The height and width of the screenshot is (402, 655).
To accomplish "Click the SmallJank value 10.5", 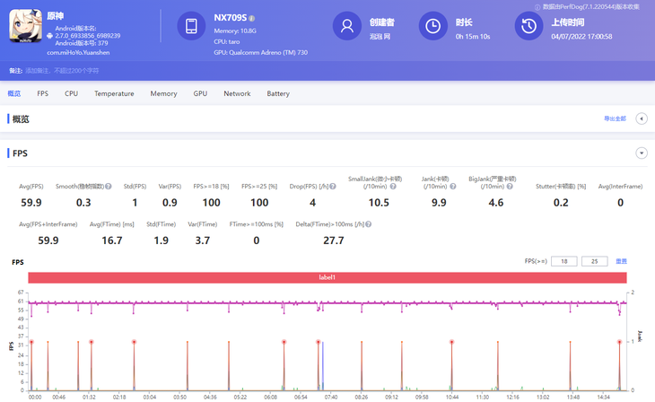I will point(379,203).
